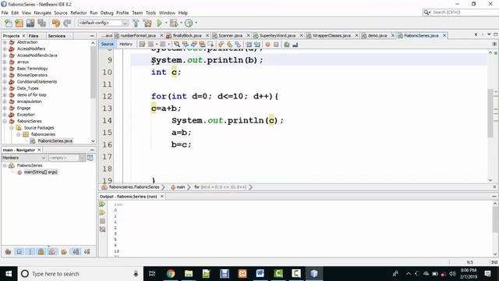Toggle fully qualified names in Navigator
Viewport: 499px width, 281px height.
click(64, 251)
